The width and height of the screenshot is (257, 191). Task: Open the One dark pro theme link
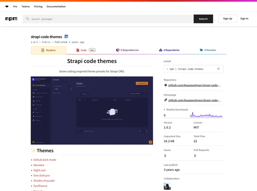[x=41, y=175]
